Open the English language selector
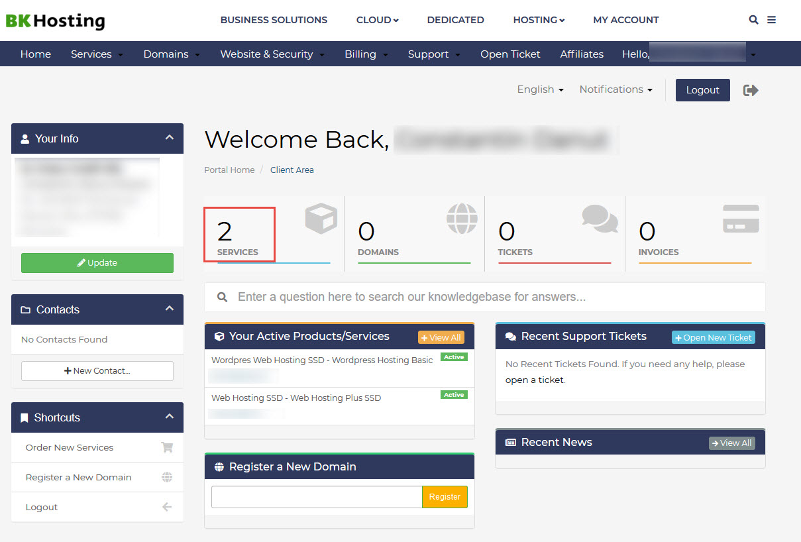Screen dimensions: 801x542 point(541,89)
